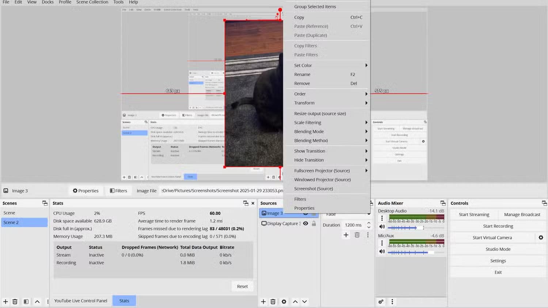Click Manage Broadcast button

click(x=522, y=215)
